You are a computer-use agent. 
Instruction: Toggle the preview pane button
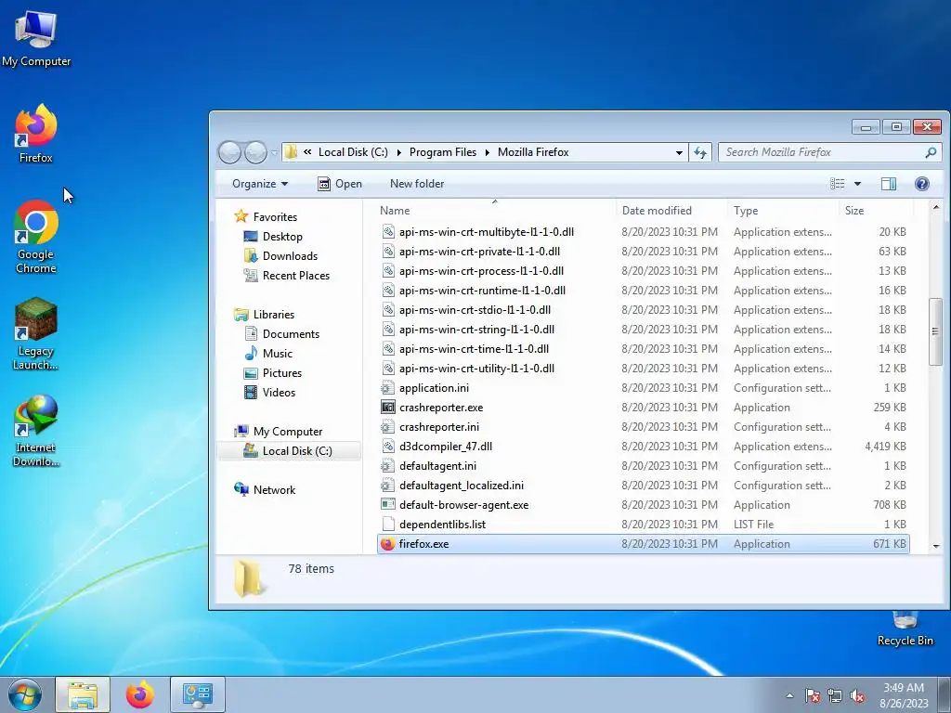click(889, 184)
